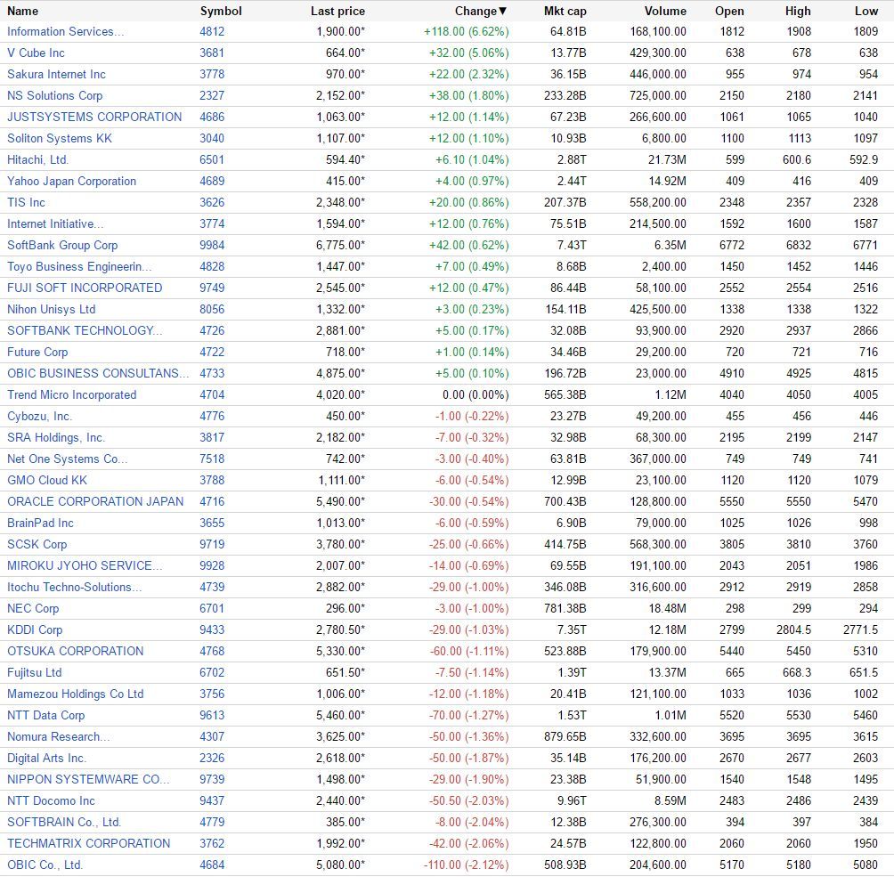Open the Net One Systems Co link

coord(68,459)
